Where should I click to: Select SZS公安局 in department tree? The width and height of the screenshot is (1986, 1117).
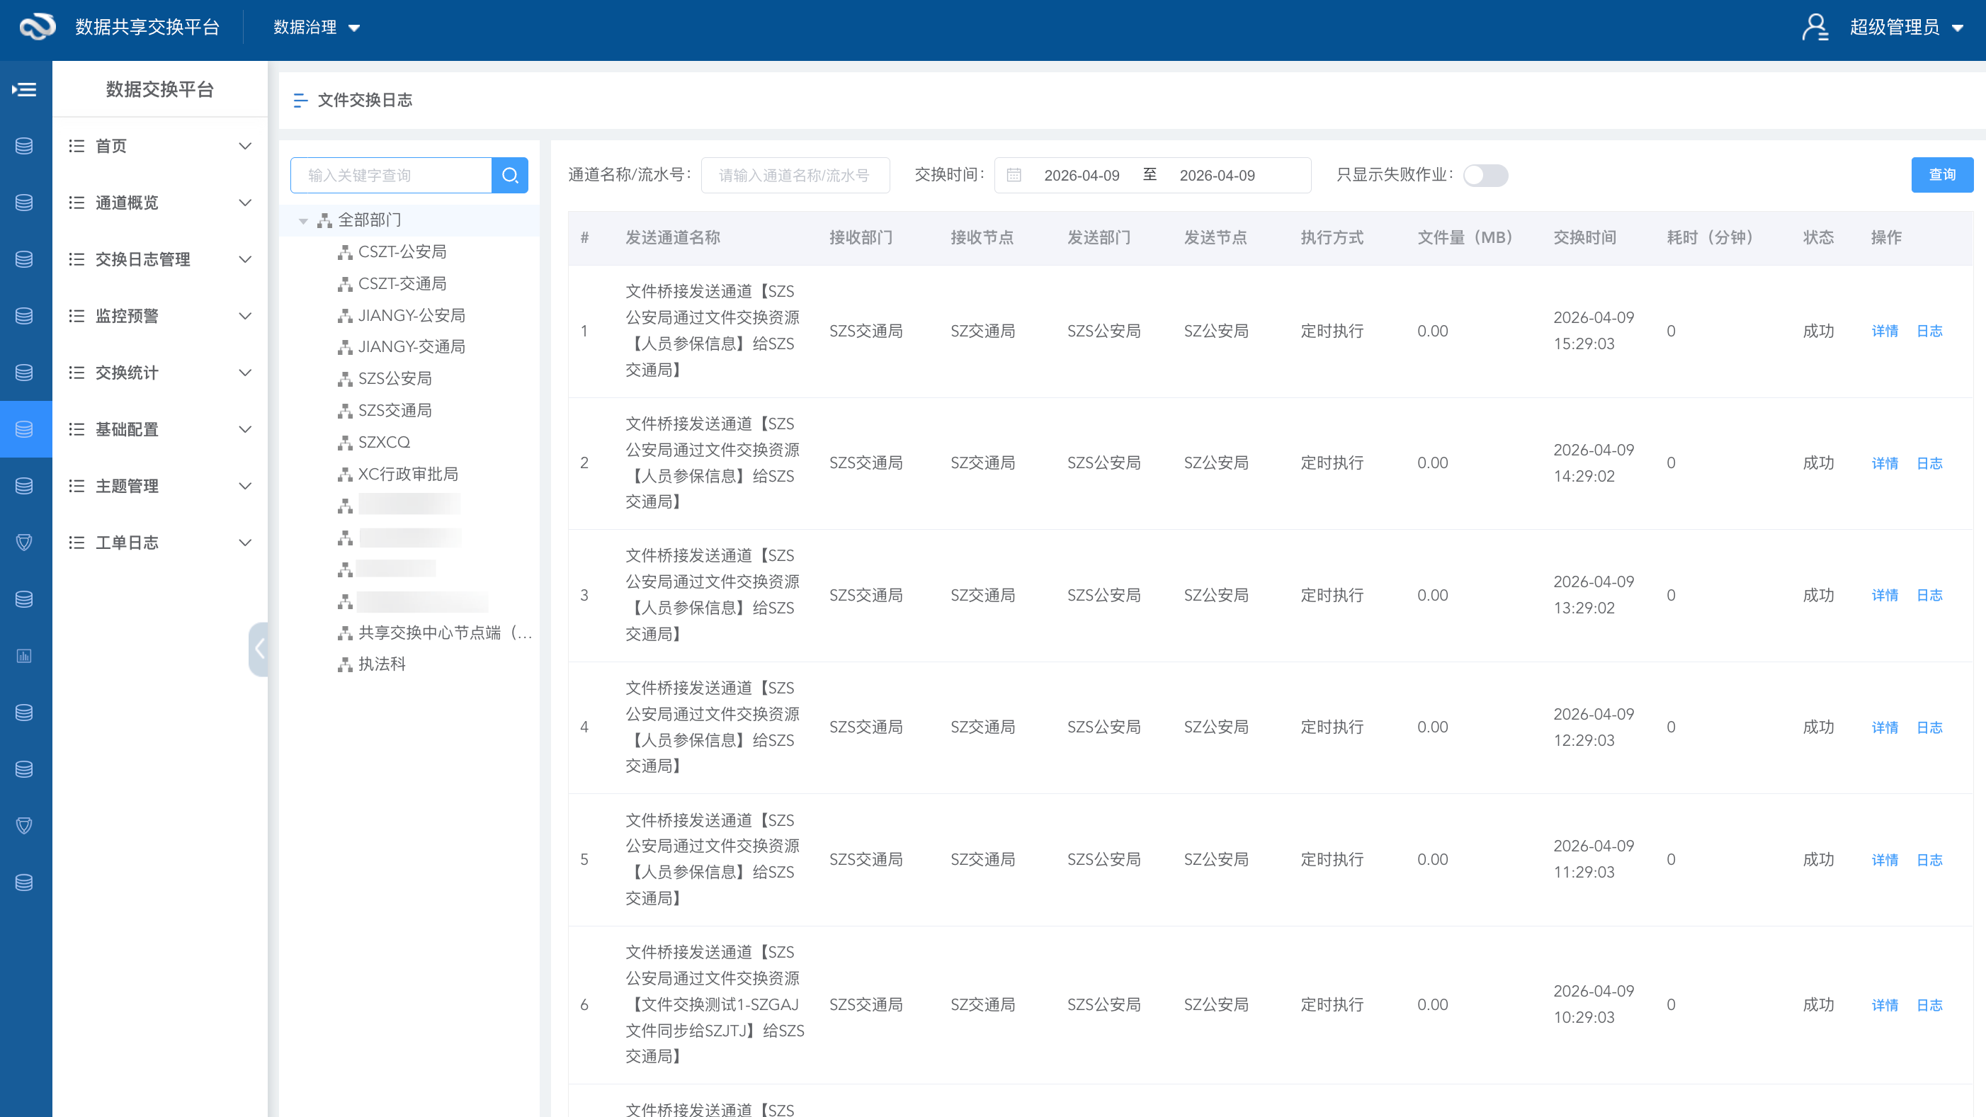pos(394,378)
